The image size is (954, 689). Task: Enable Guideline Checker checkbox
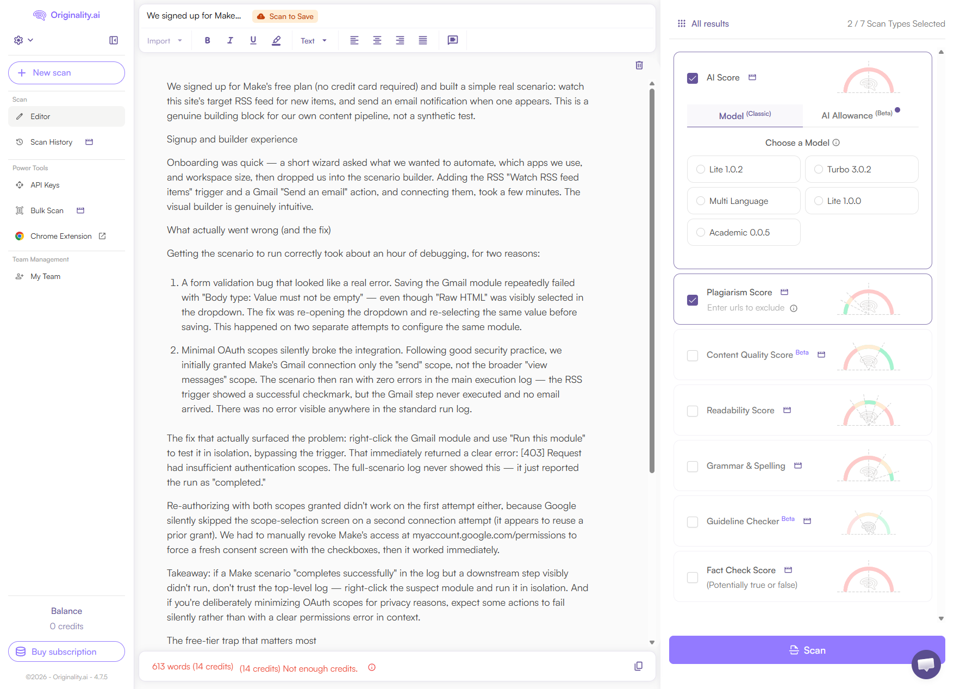[x=693, y=522]
